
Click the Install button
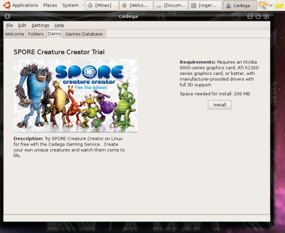pos(220,105)
